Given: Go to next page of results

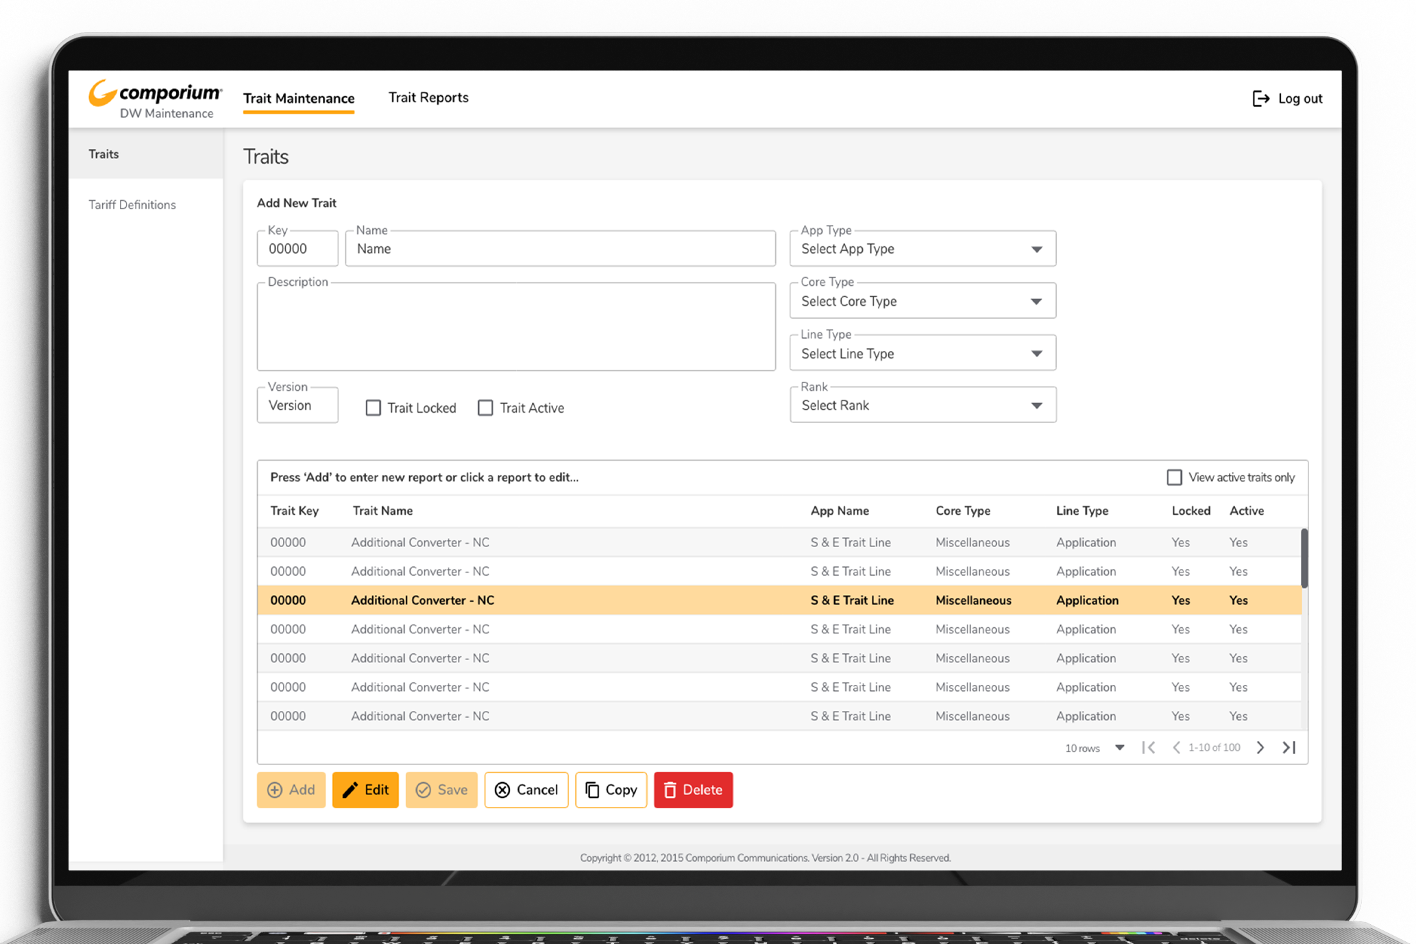Looking at the screenshot, I should [1260, 747].
